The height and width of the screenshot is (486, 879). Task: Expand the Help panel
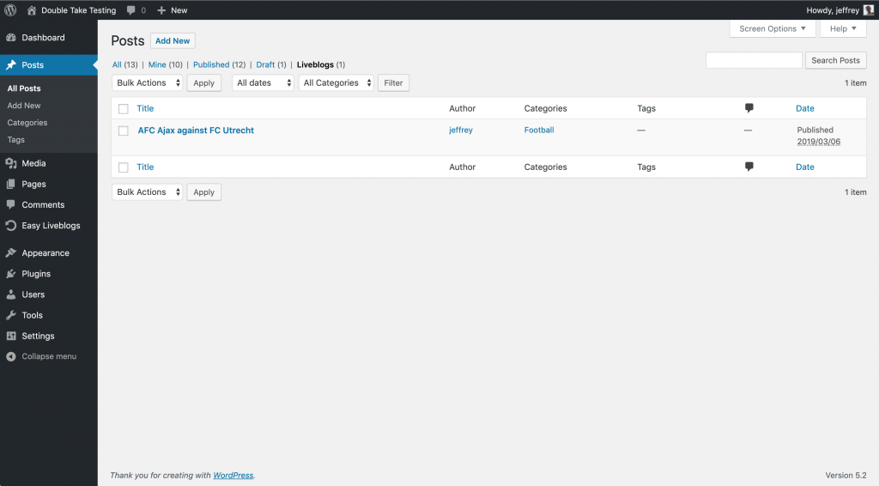(843, 28)
